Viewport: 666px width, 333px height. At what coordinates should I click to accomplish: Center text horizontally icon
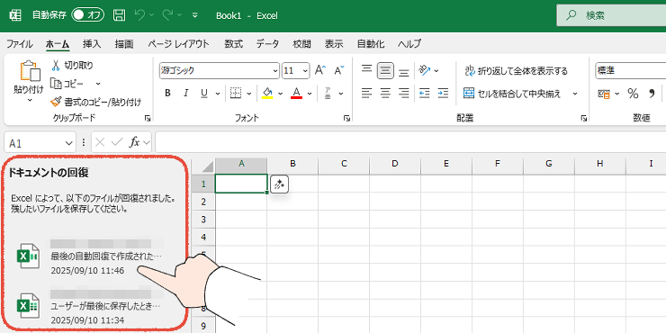coord(385,93)
